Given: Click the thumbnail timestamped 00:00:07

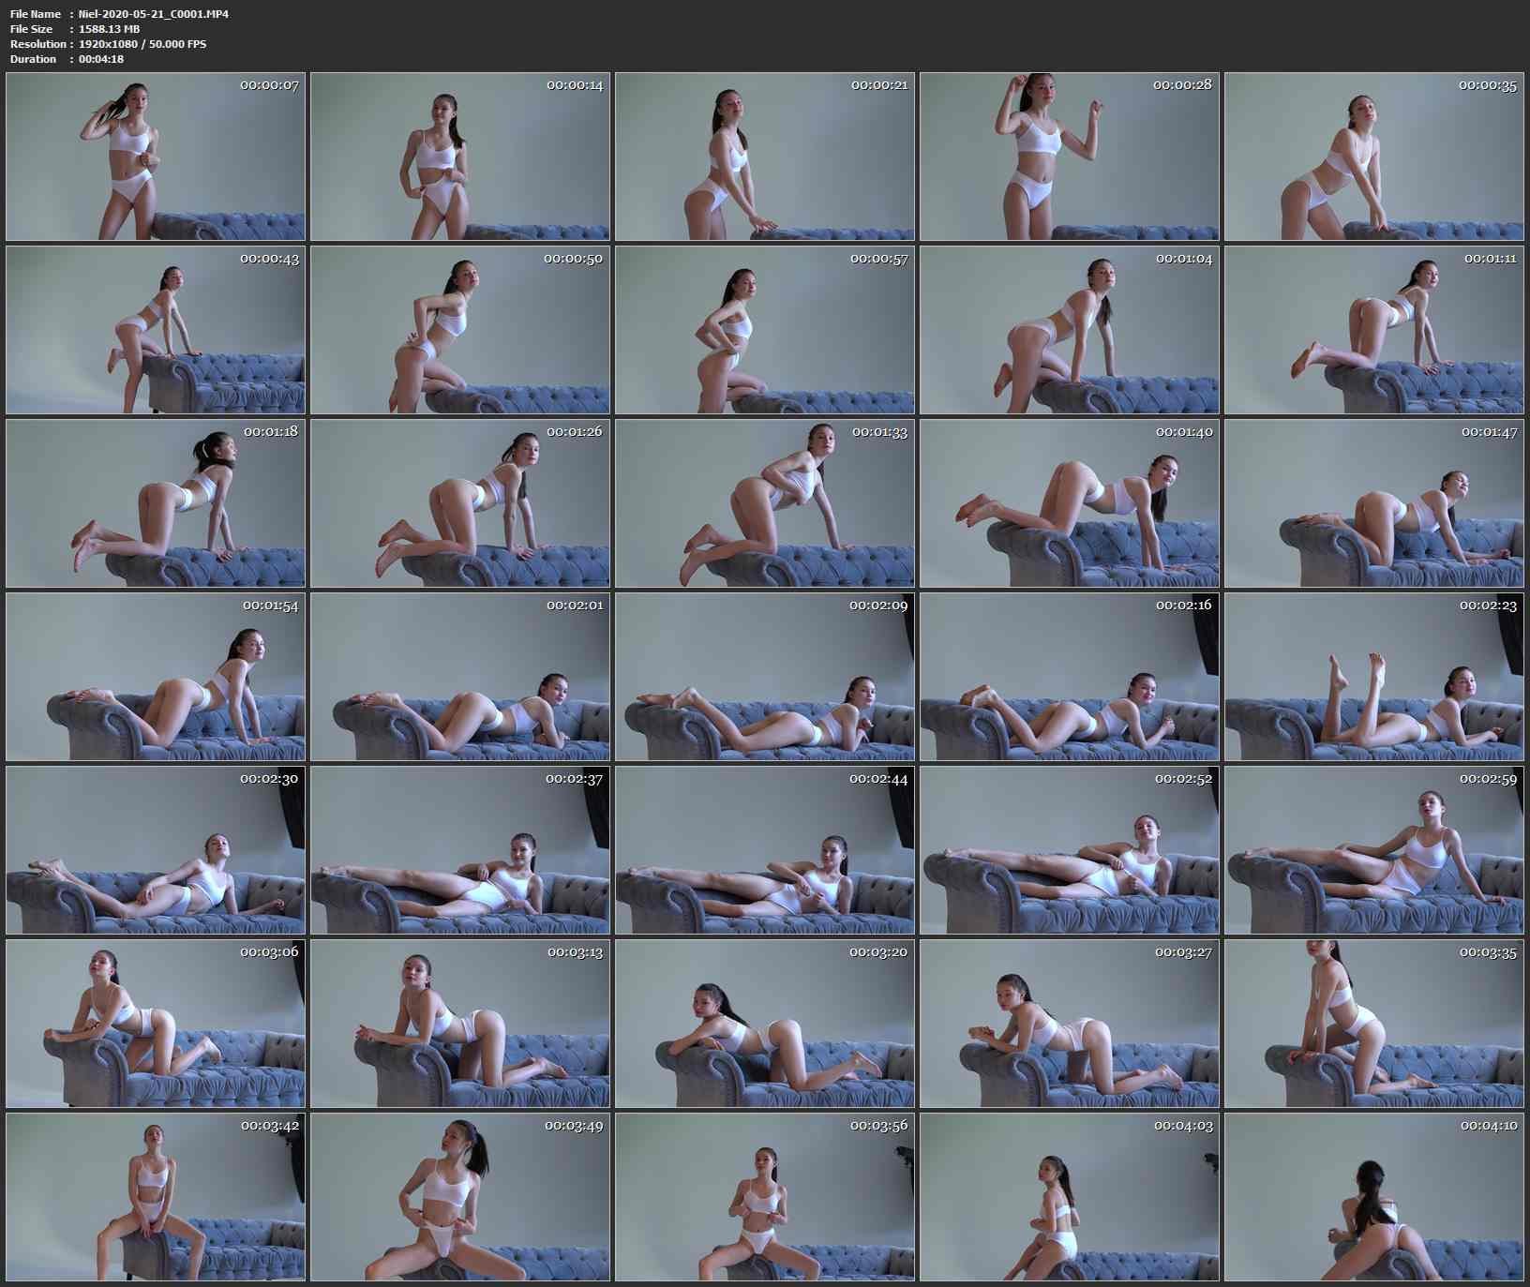Looking at the screenshot, I should point(156,157).
